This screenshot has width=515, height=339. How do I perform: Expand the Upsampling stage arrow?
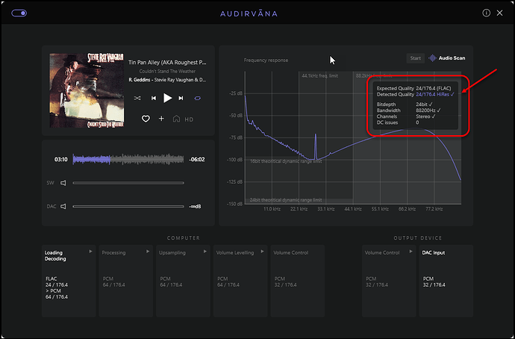205,252
